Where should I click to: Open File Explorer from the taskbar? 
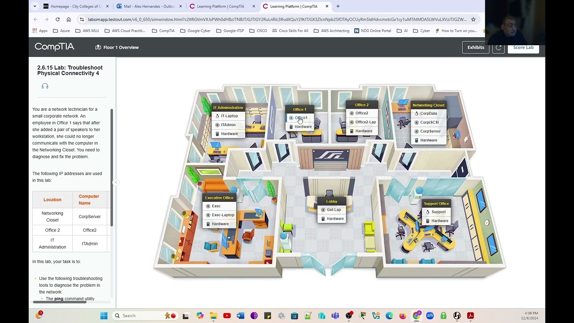[x=213, y=316]
